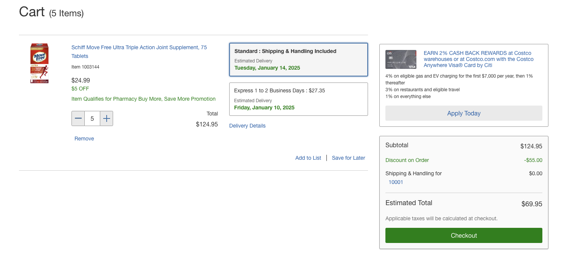Click the Citi Visa card image
This screenshot has width=573, height=260.
[x=401, y=59]
